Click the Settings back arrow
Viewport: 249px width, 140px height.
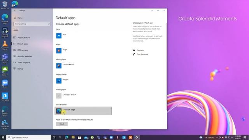tap(14, 10)
